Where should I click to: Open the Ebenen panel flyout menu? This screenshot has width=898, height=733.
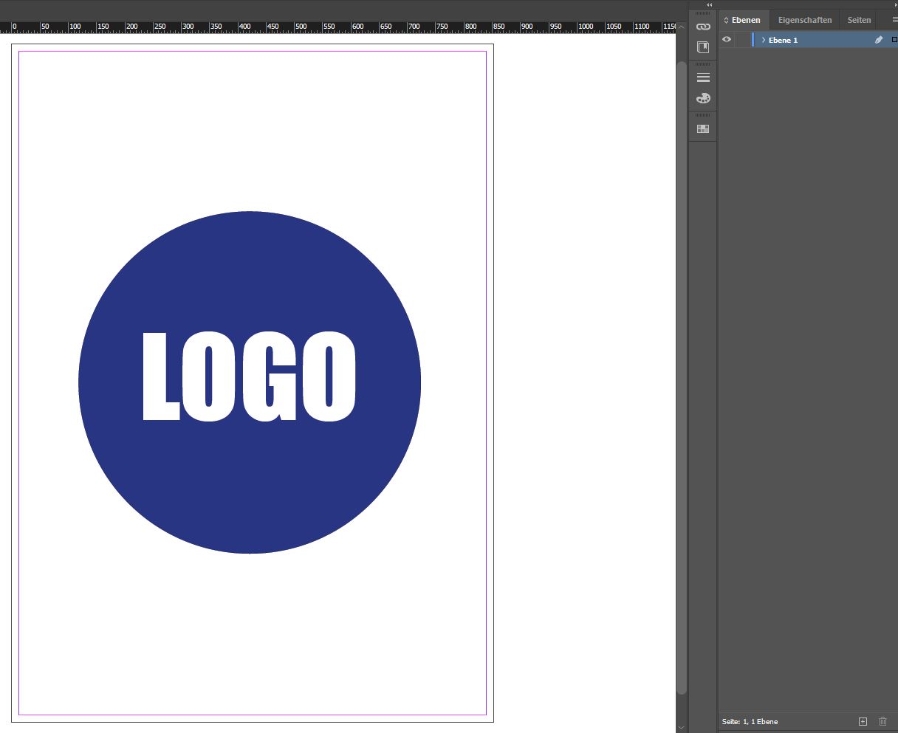894,20
